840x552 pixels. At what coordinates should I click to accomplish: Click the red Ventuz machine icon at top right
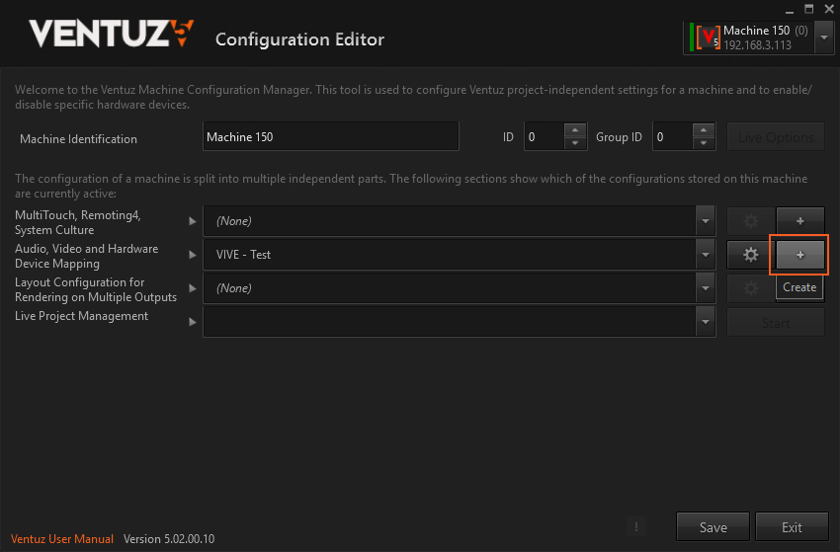(707, 38)
